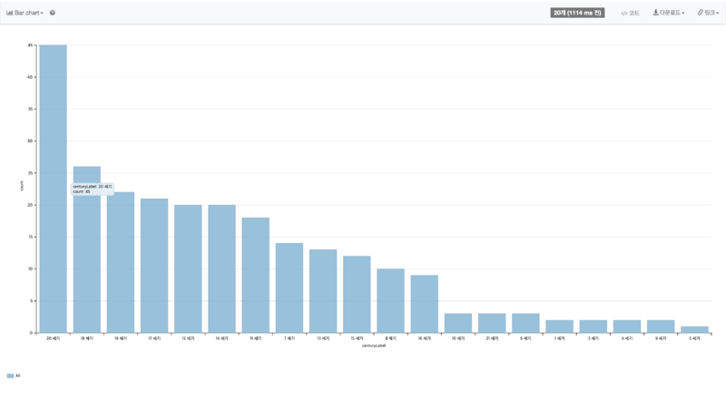Select the 19 세기 bar
Screen dimensions: 726x408
pyautogui.click(x=121, y=262)
